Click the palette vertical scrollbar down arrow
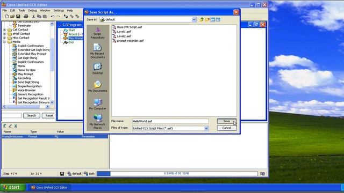The width and height of the screenshot is (344, 193). pos(52,102)
